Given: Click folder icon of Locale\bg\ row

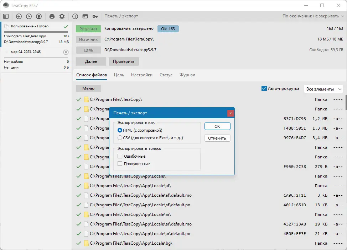Looking at the screenshot, I should pos(86,243).
